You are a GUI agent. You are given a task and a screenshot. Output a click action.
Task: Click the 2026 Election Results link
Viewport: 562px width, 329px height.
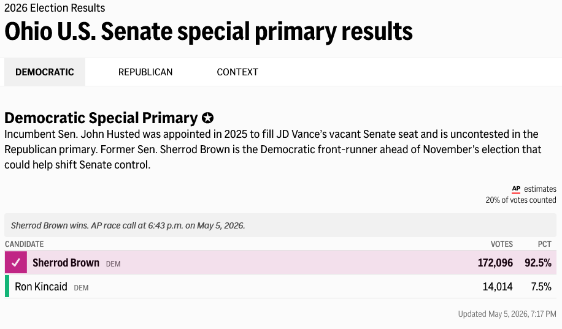(x=55, y=8)
